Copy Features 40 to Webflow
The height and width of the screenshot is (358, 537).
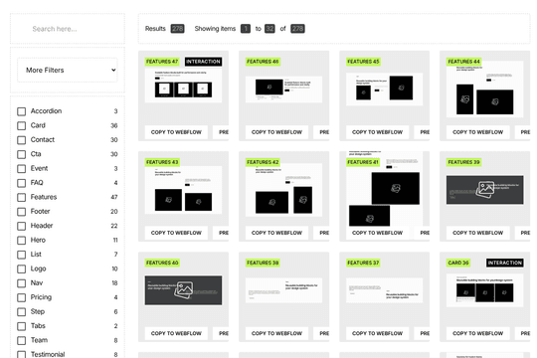(176, 333)
